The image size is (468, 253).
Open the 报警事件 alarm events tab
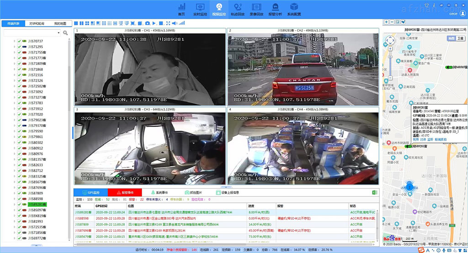pyautogui.click(x=125, y=193)
